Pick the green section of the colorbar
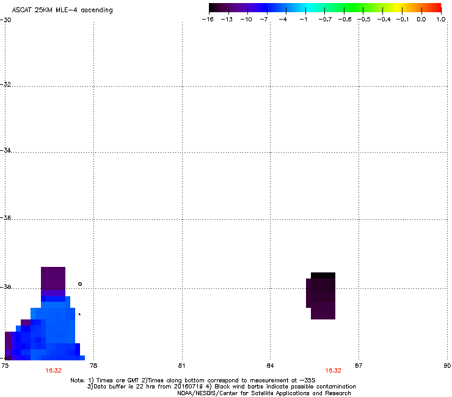This screenshot has width=452, height=397. pyautogui.click(x=354, y=7)
